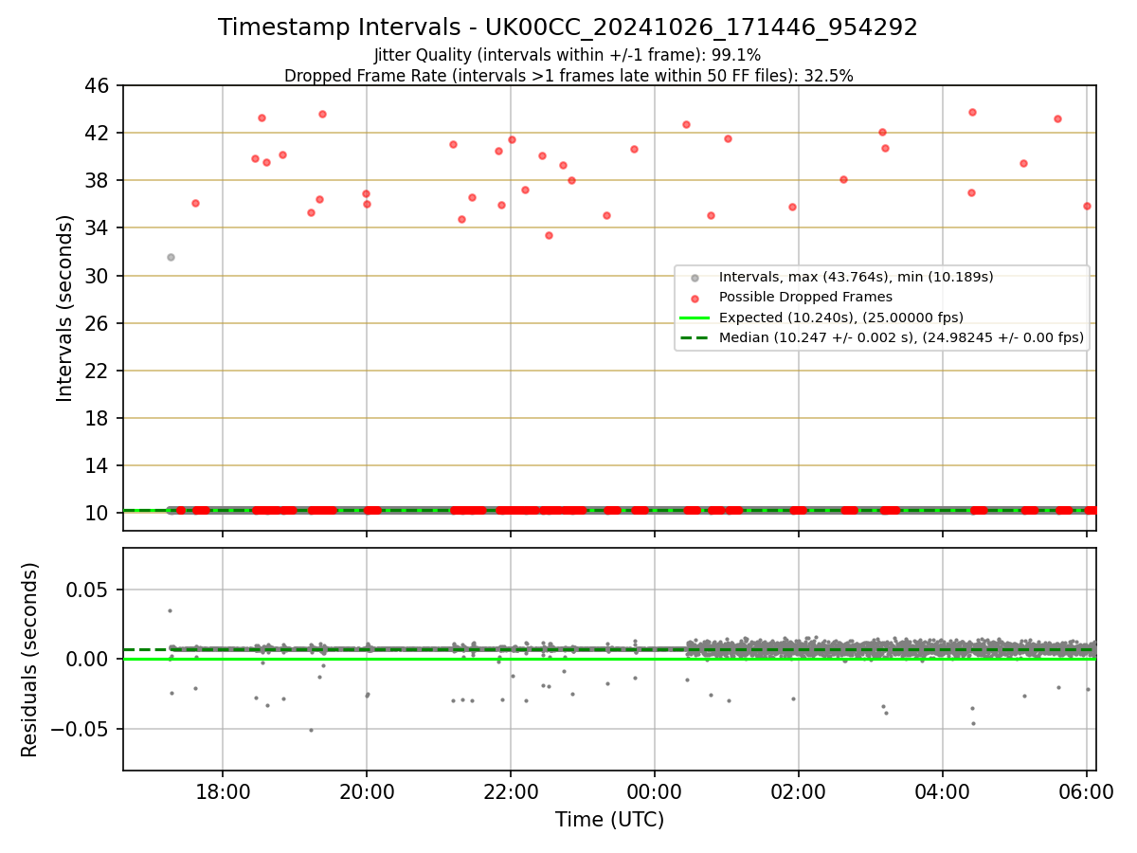Click the dashed dark green line sample in the legend
Screen dimensions: 1137x853
[x=695, y=337]
